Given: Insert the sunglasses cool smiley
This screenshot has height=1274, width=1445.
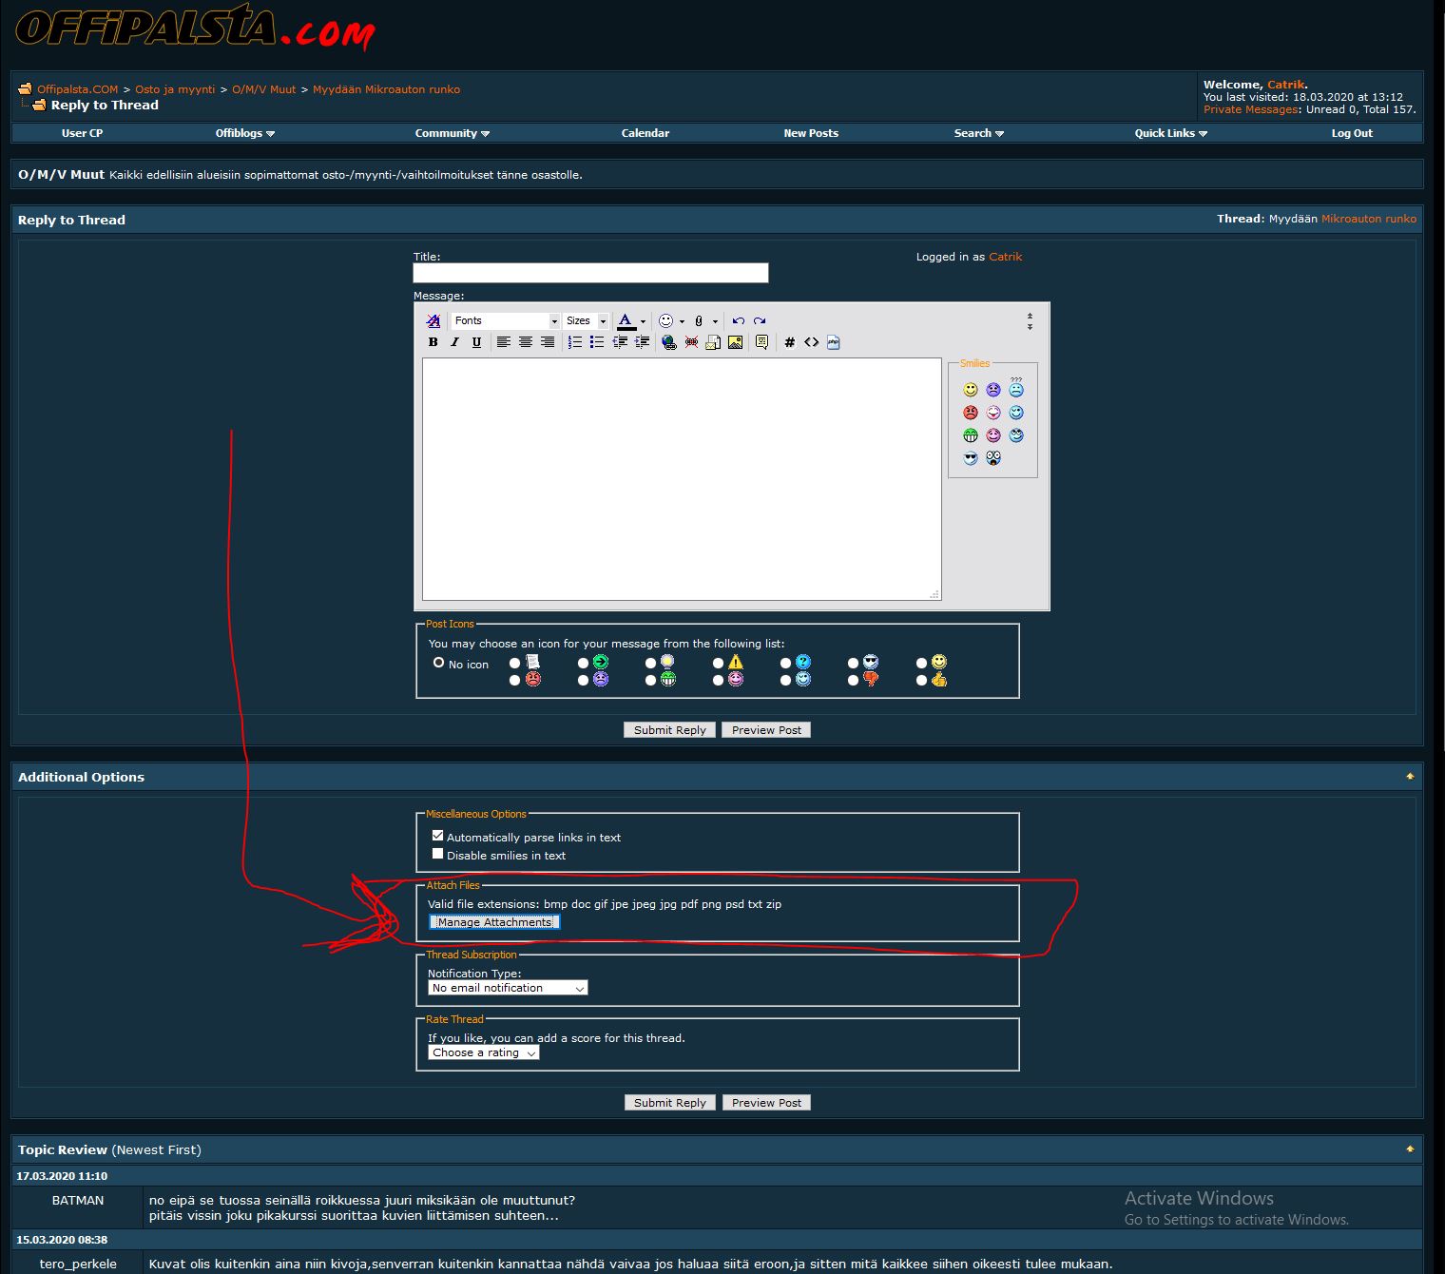Looking at the screenshot, I should [x=970, y=458].
